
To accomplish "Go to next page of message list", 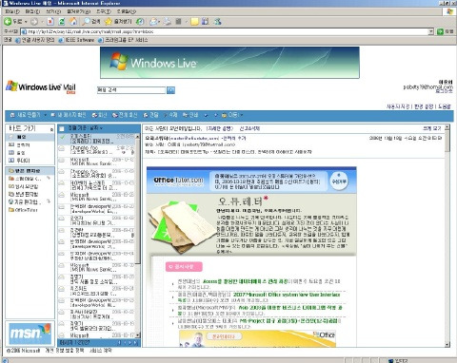I will [129, 342].
